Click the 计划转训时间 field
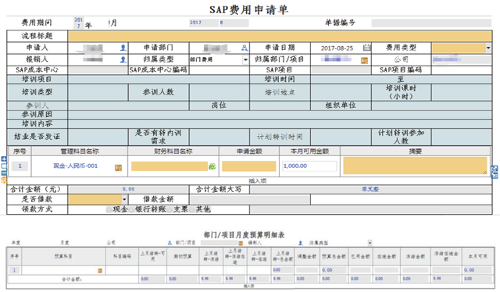The image size is (500, 292). click(341, 137)
